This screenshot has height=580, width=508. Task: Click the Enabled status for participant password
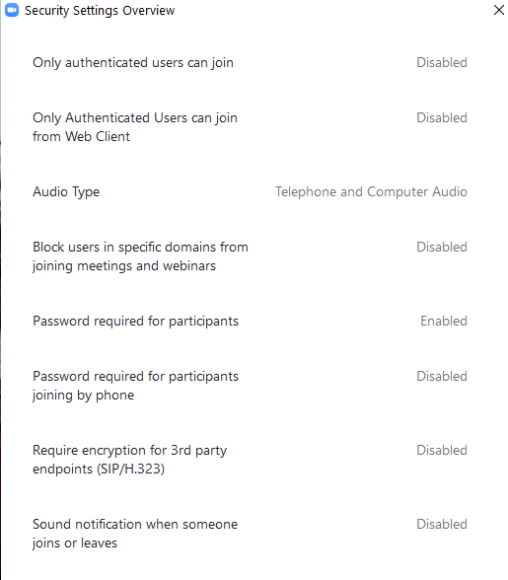point(444,321)
